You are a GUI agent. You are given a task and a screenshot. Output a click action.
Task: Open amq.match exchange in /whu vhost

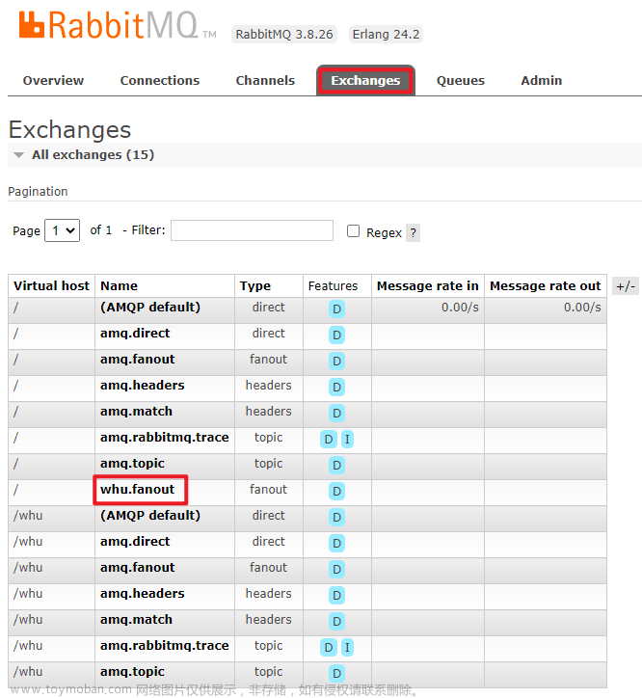(x=136, y=619)
